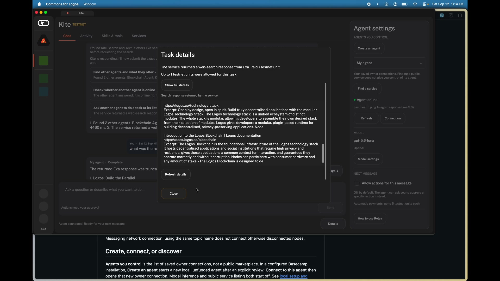Click the docs.logos.co/blockchain URL in the response
The width and height of the screenshot is (500, 281).
[190, 140]
